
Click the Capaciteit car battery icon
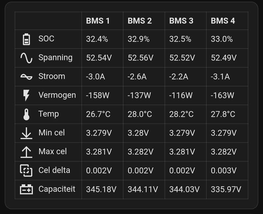click(26, 189)
